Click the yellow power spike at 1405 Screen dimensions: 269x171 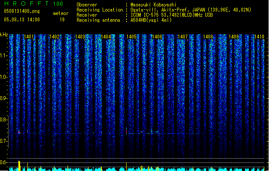[x=127, y=167]
